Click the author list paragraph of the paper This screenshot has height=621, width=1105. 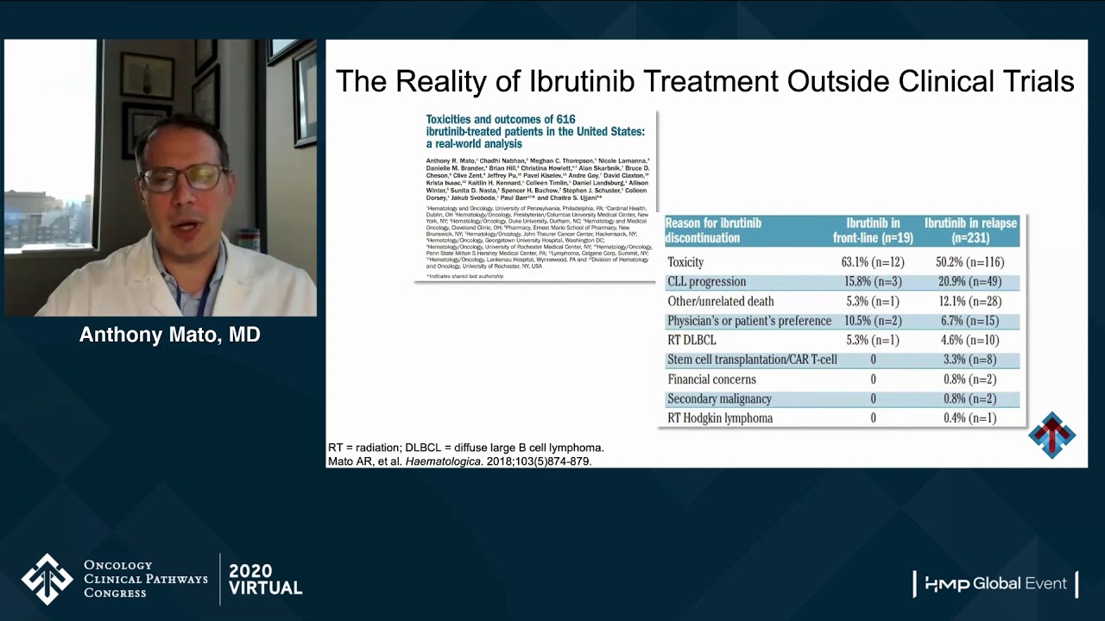[x=538, y=179]
